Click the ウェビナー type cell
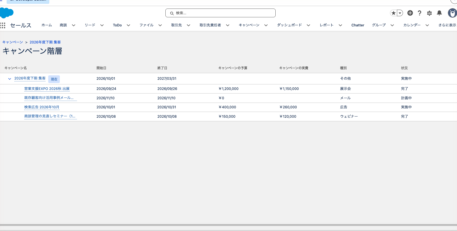Image resolution: width=457 pixels, height=231 pixels. pyautogui.click(x=349, y=116)
